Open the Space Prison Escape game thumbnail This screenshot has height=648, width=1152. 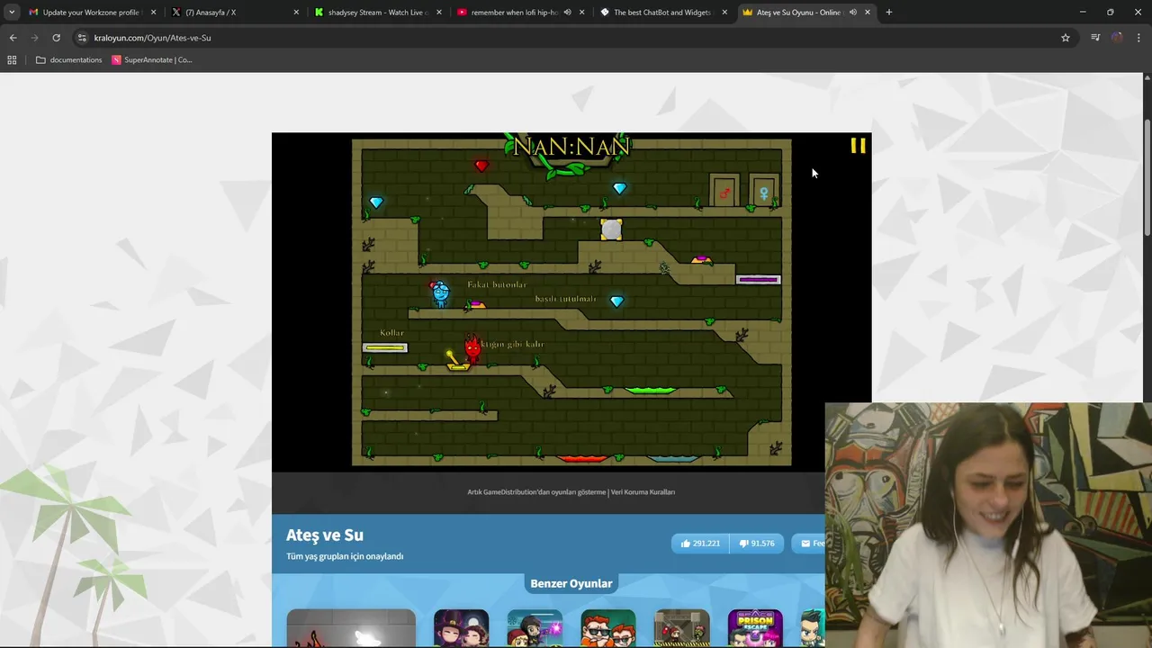[x=755, y=629]
